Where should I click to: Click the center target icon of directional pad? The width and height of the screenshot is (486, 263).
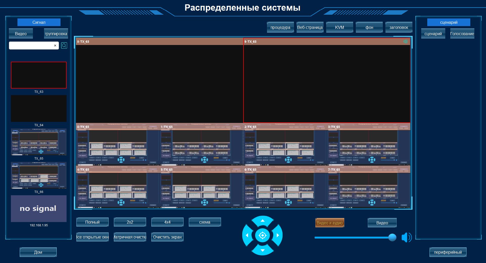point(262,235)
